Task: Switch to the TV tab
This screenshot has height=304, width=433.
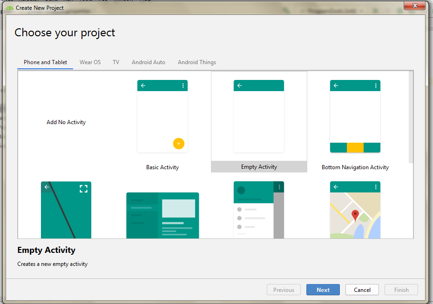Action: point(116,62)
